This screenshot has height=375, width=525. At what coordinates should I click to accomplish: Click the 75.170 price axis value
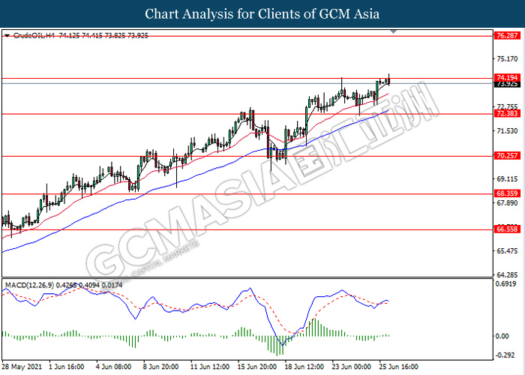point(507,59)
